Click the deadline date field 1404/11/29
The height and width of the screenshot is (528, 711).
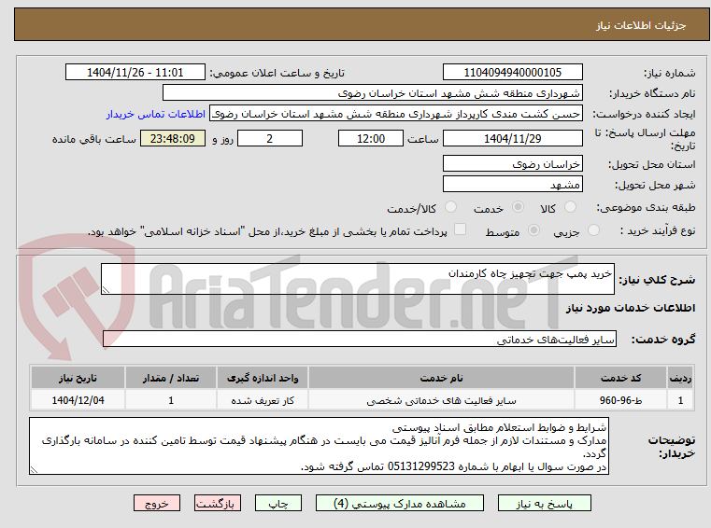512,138
